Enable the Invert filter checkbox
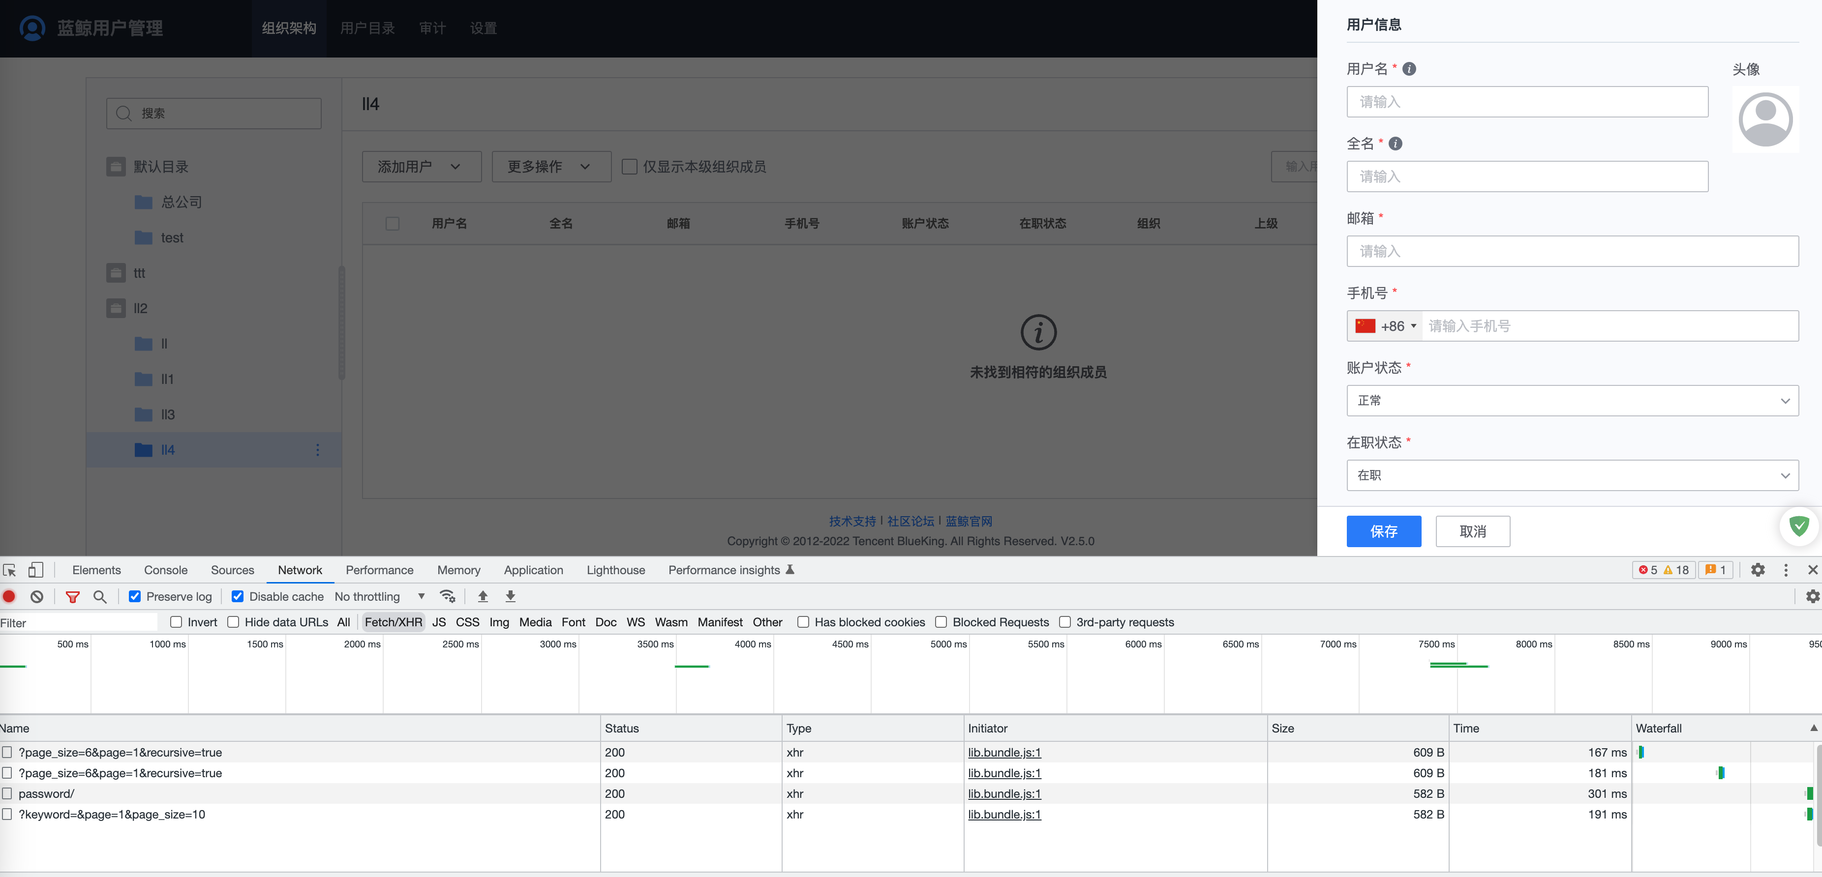 click(x=176, y=622)
